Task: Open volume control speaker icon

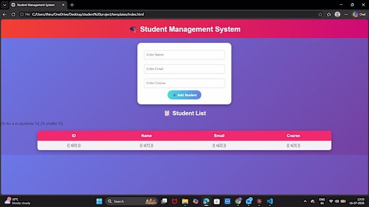Action: click(337, 201)
